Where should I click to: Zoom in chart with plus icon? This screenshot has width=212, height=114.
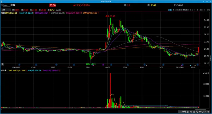[x=208, y=112]
